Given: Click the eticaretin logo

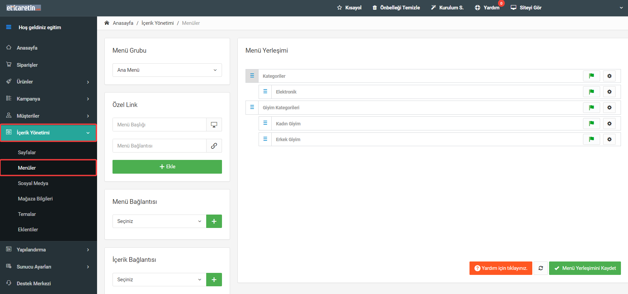Looking at the screenshot, I should pos(24,8).
